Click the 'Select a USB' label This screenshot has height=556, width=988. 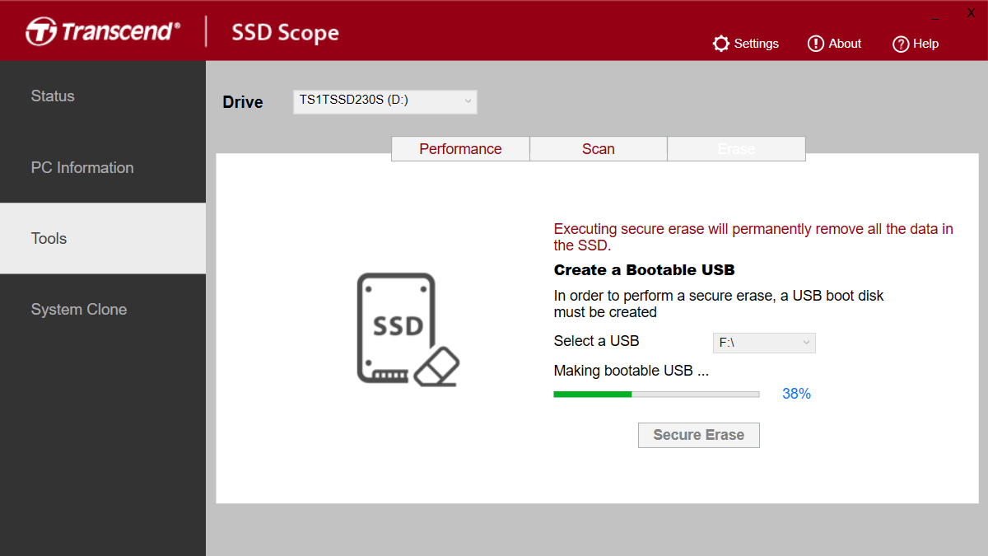(596, 341)
